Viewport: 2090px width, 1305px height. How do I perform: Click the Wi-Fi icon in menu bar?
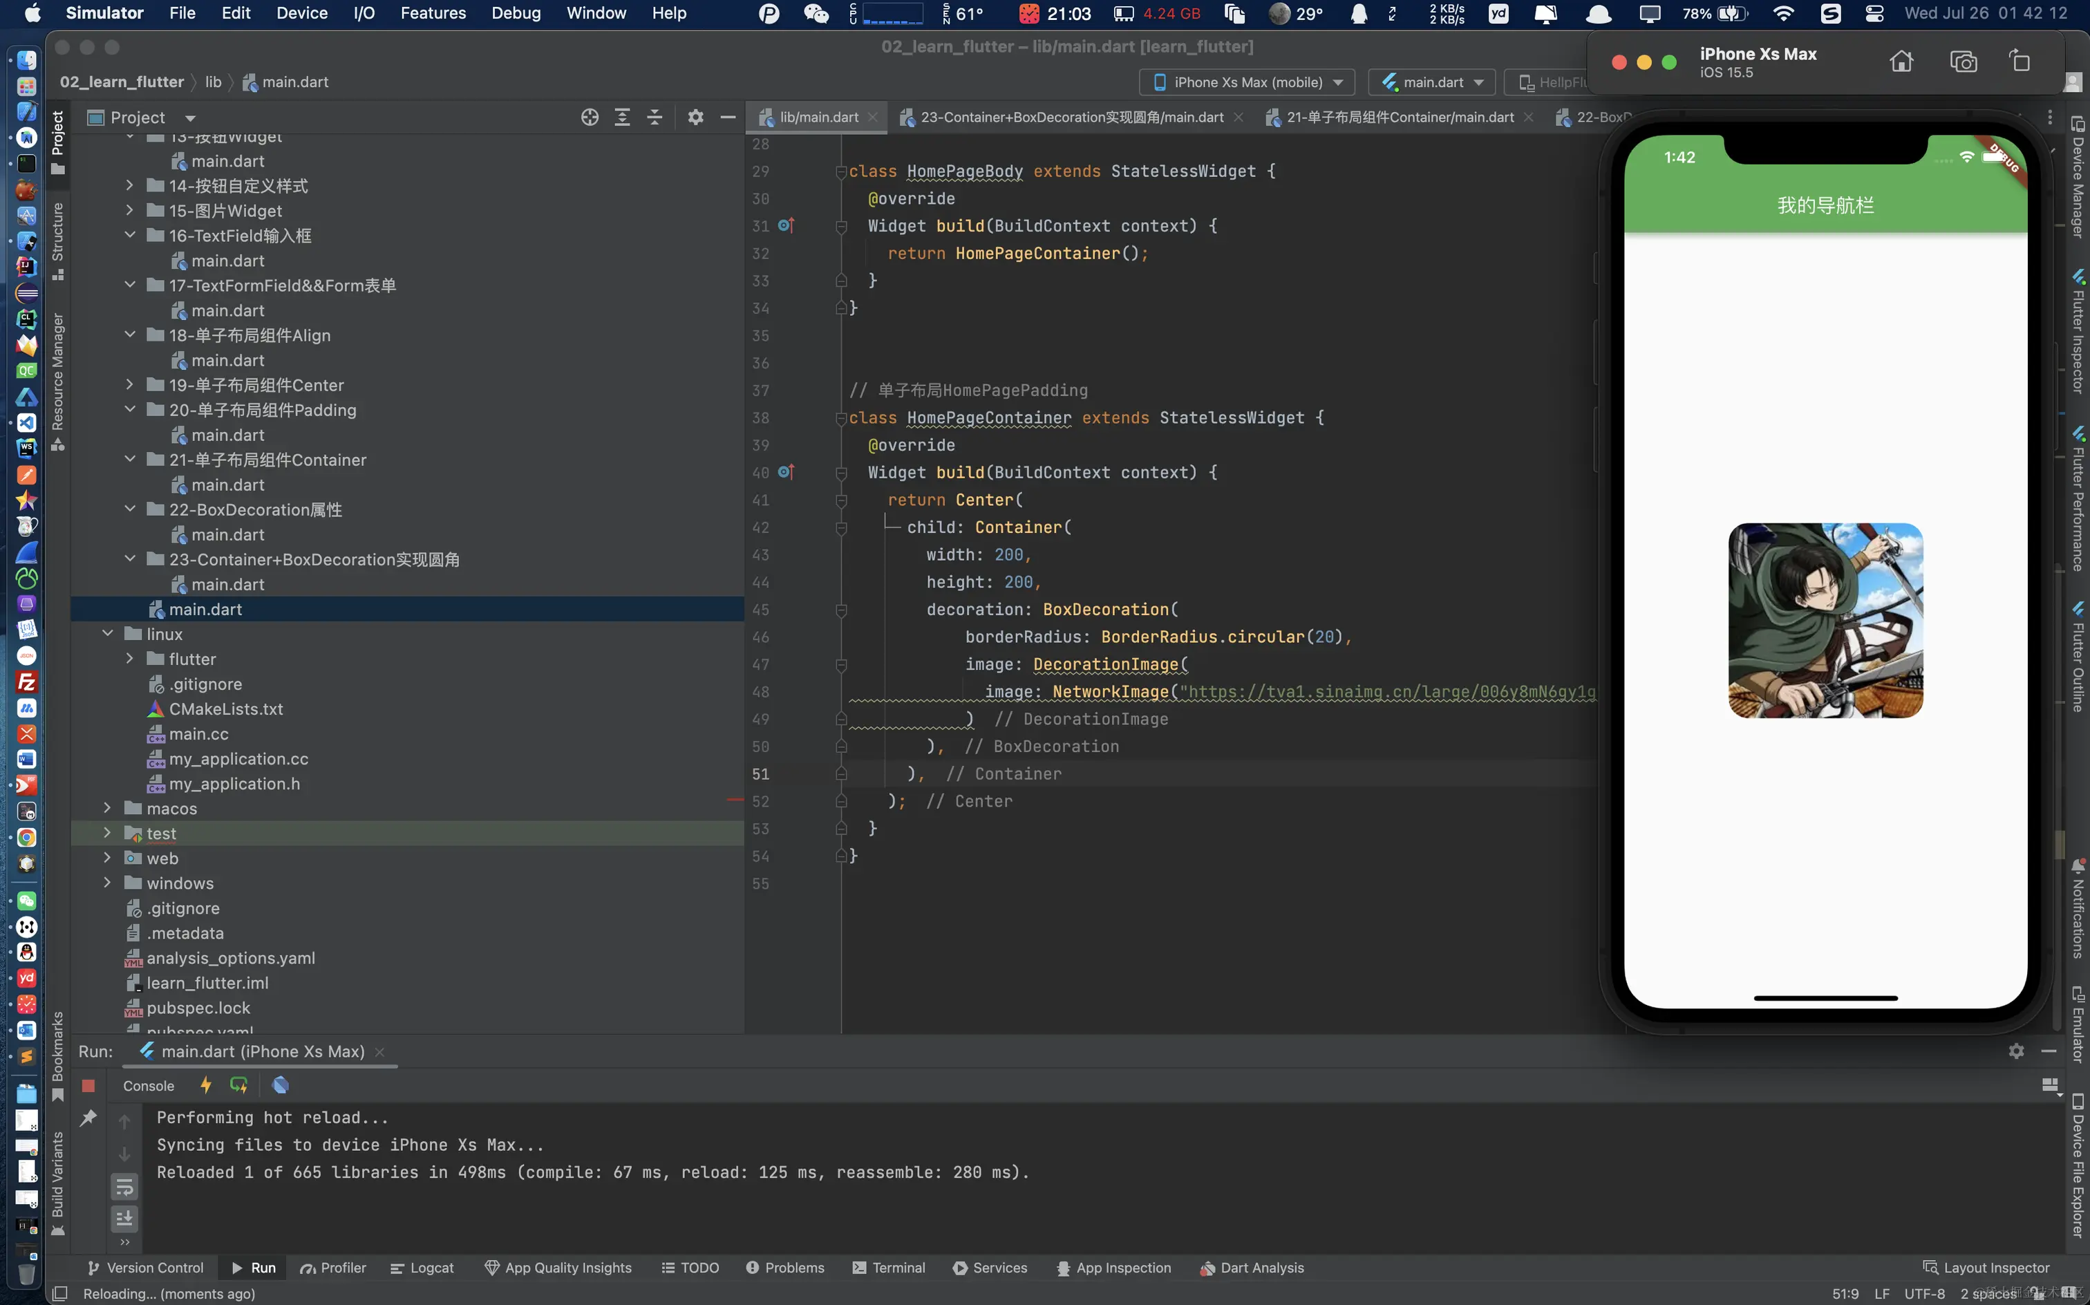[x=1783, y=13]
